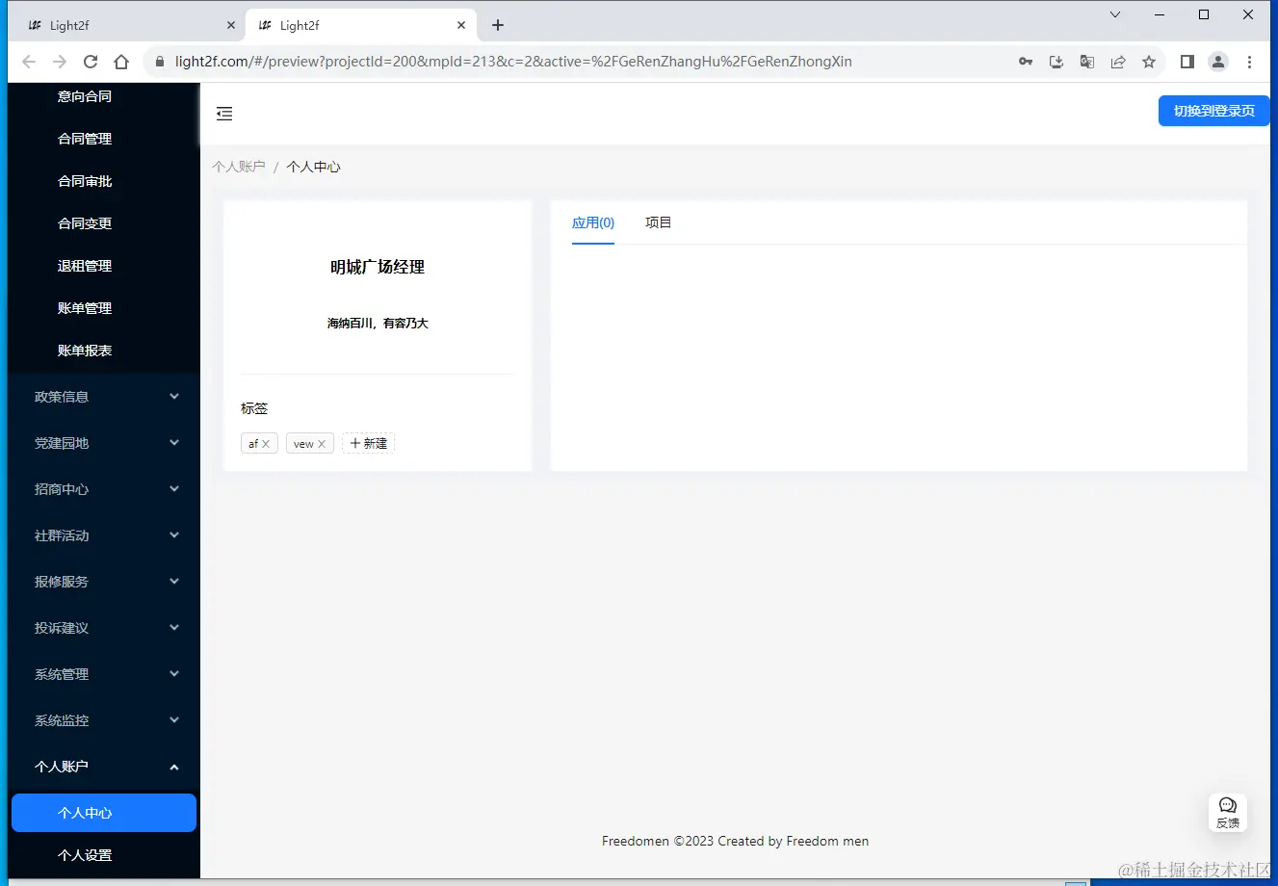
Task: Expand the 投诉建议 menu chevron
Action: [174, 627]
